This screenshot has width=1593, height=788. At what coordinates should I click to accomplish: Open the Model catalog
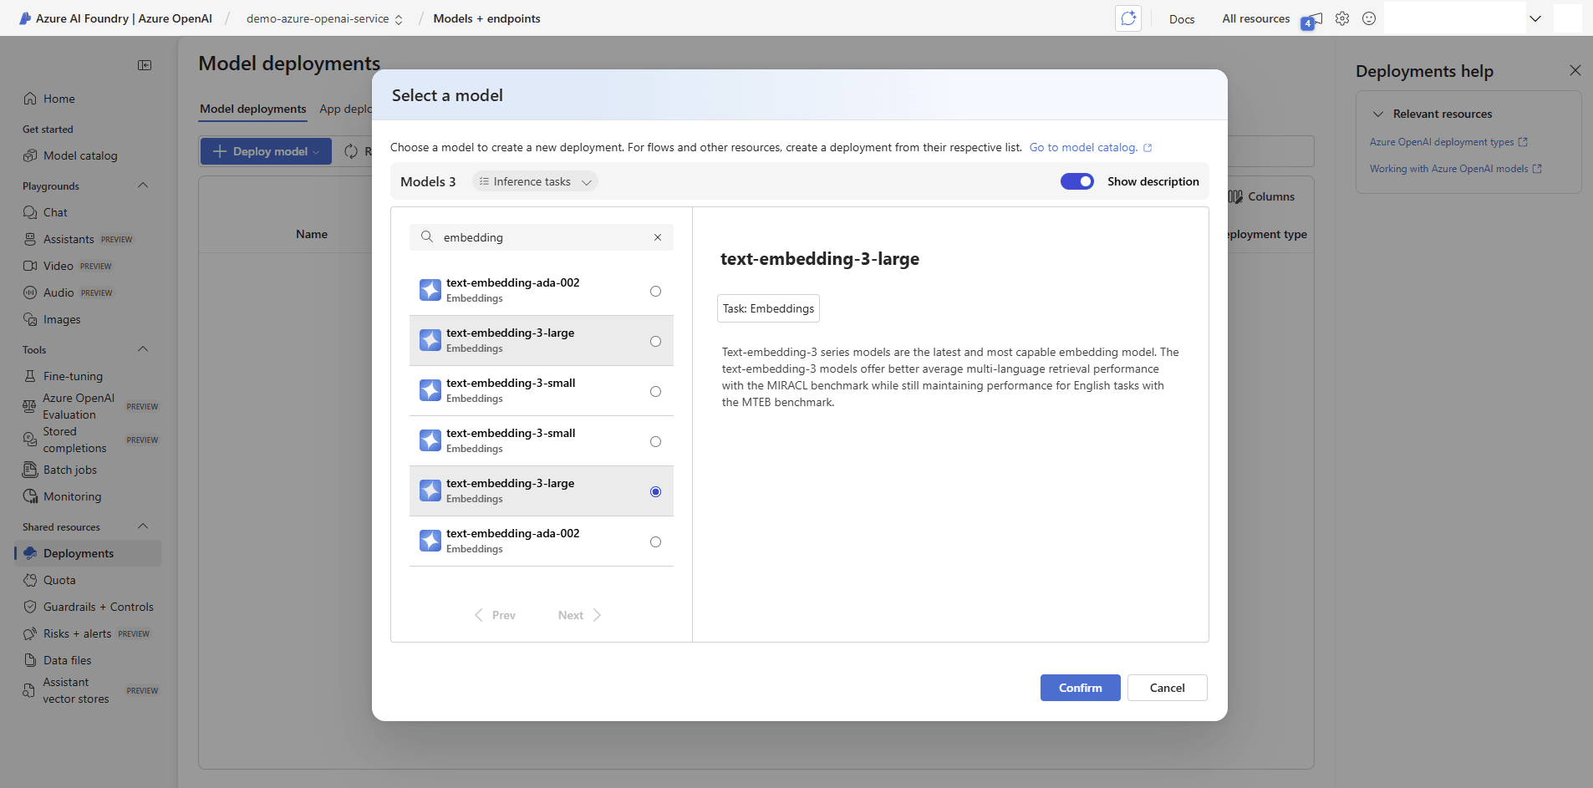[79, 155]
